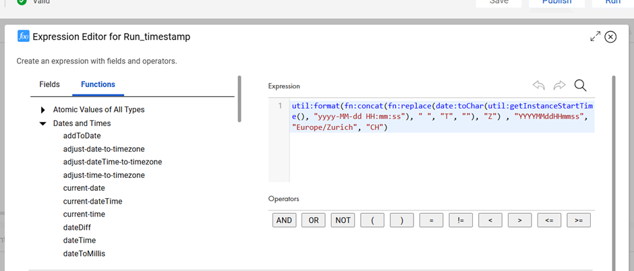Insert the AND operator
Image resolution: width=634 pixels, height=271 pixels.
[x=284, y=220]
